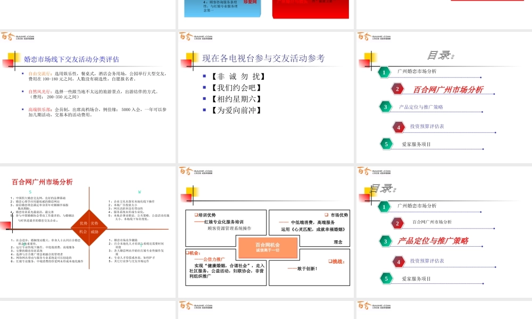Click the 【相约星期六】 bullet

(236, 99)
